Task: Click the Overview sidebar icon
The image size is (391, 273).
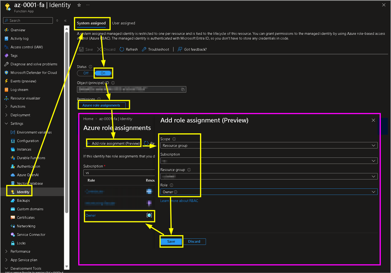Action: click(x=7, y=30)
